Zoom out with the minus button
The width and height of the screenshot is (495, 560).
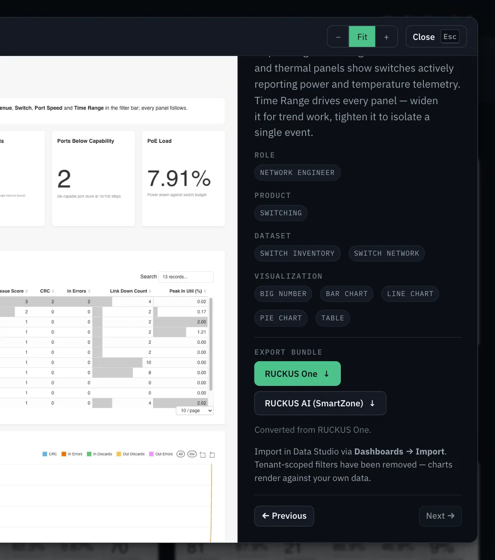[x=338, y=37]
